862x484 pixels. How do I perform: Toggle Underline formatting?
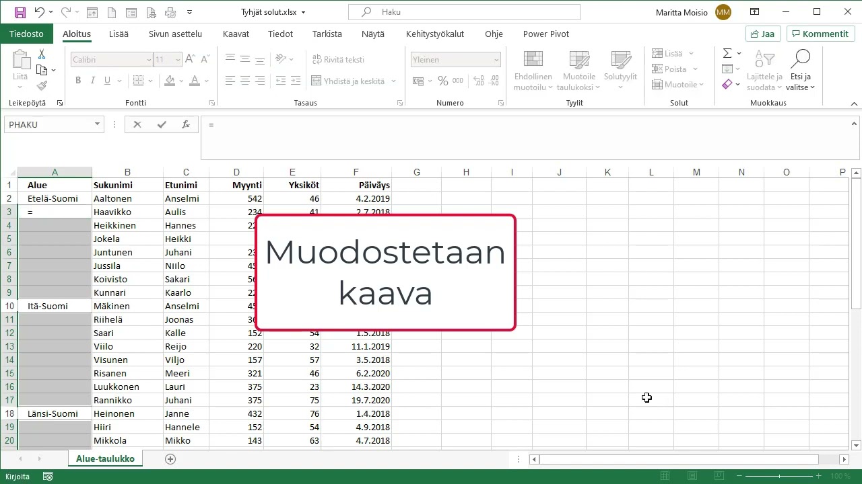click(108, 81)
